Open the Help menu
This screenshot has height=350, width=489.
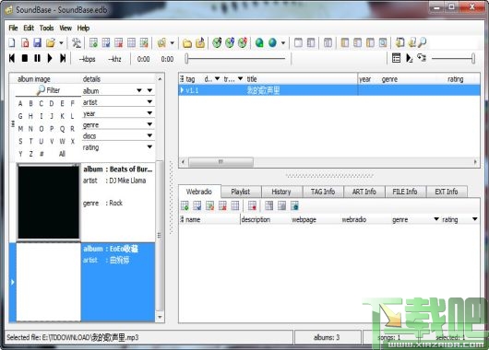83,28
